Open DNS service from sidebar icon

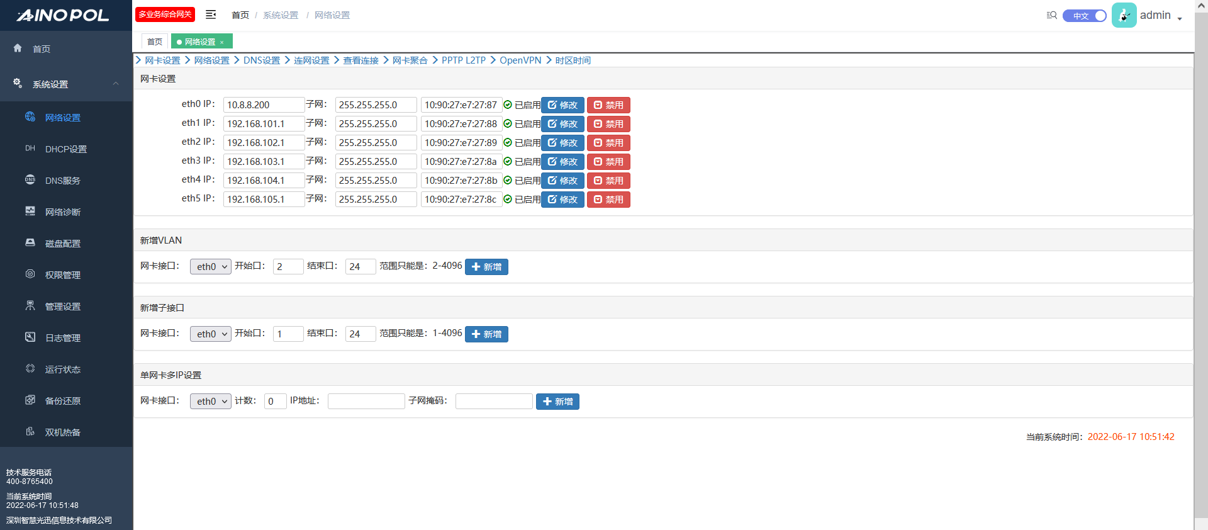tap(30, 179)
